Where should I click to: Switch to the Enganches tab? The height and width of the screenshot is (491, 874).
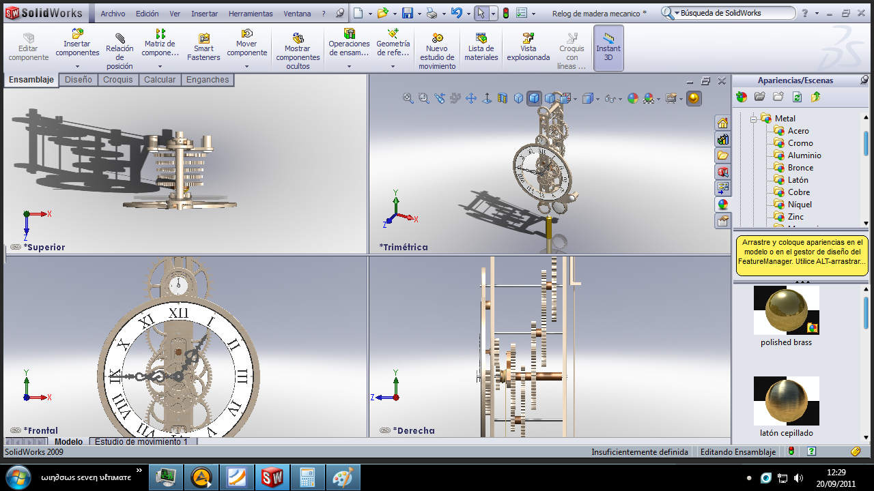click(208, 80)
